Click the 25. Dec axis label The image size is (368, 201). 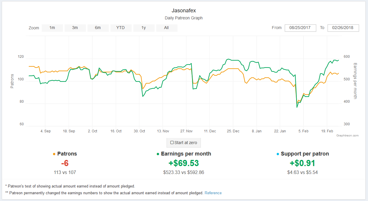233,131
